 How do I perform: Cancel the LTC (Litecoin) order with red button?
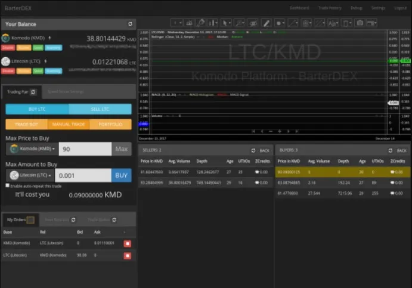click(x=128, y=256)
